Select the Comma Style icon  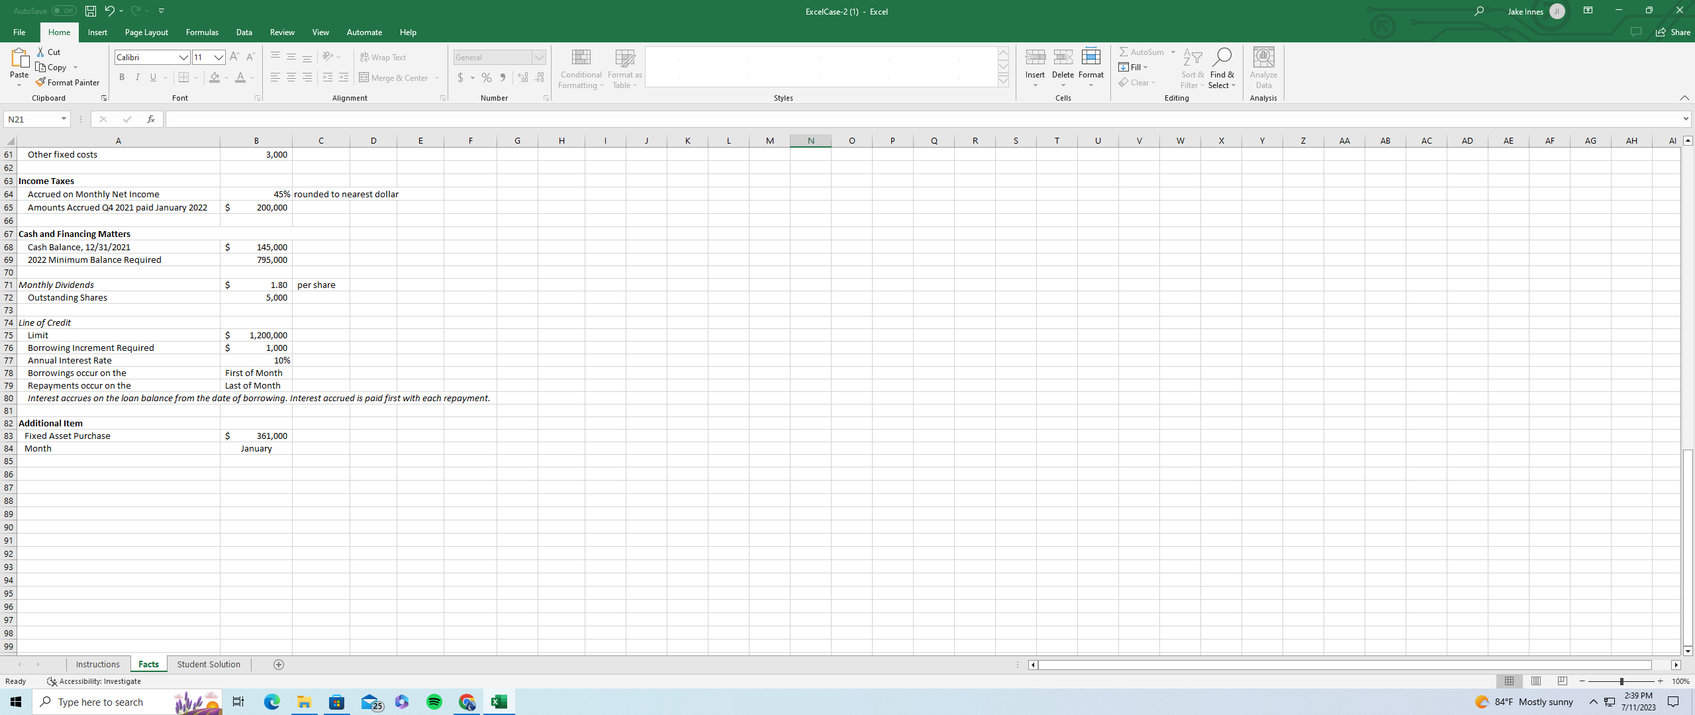tap(502, 77)
